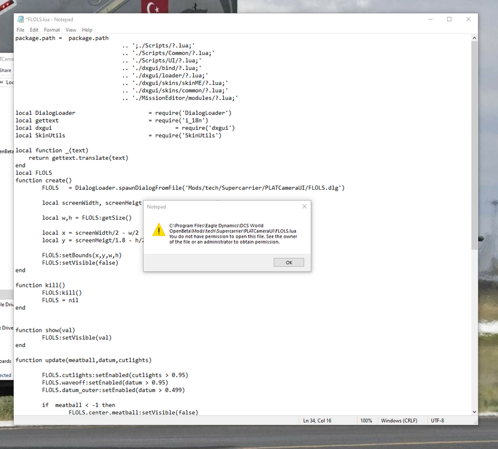The height and width of the screenshot is (449, 498).
Task: Click the DialogLoader.spawnDialogFromFile line
Action: [193, 188]
